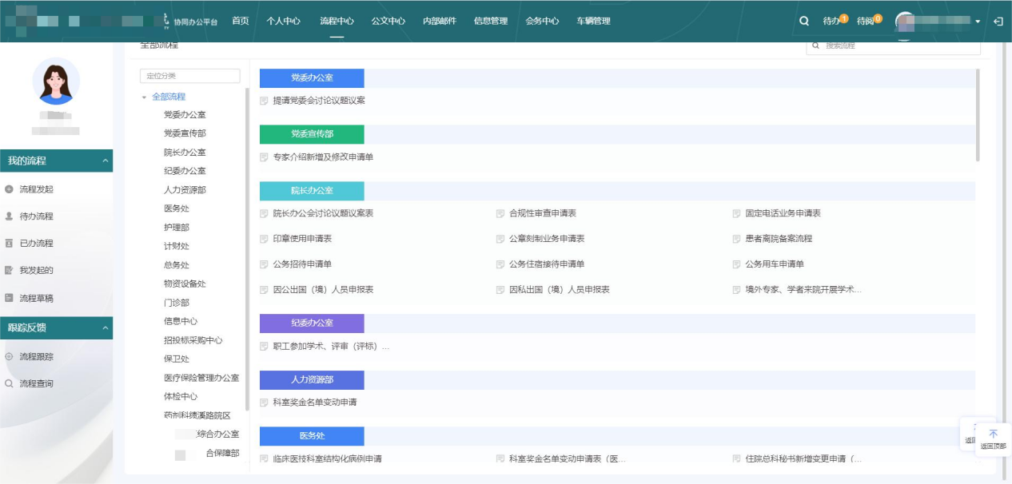Select 总务处 in the category tree
The height and width of the screenshot is (484, 1012).
[177, 265]
